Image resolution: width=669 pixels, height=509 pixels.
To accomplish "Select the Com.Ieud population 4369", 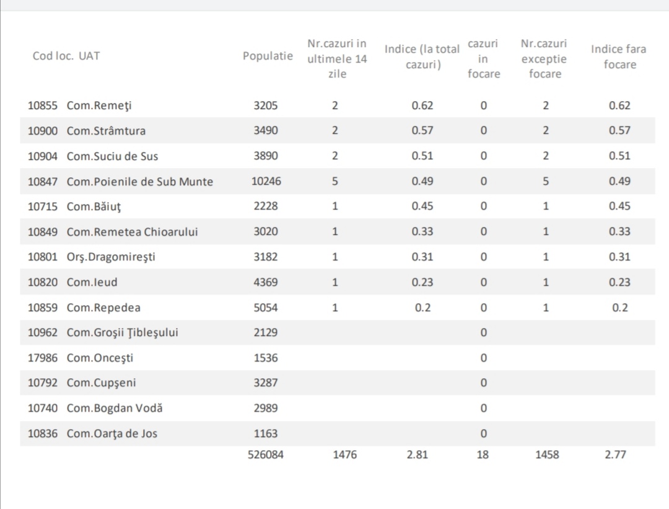I will (266, 282).
